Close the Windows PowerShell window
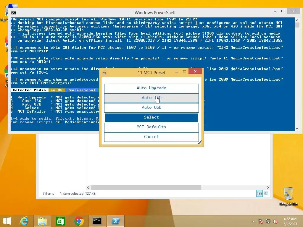 [293, 11]
